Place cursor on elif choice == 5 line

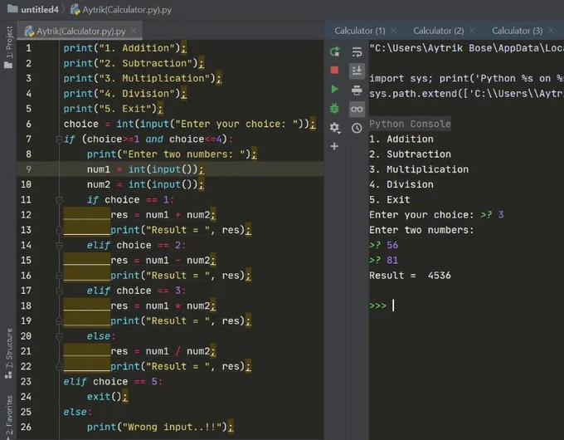tap(113, 382)
